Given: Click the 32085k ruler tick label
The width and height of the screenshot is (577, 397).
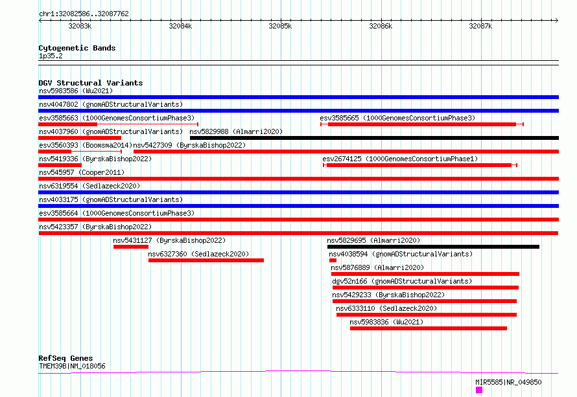Looking at the screenshot, I should [280, 26].
